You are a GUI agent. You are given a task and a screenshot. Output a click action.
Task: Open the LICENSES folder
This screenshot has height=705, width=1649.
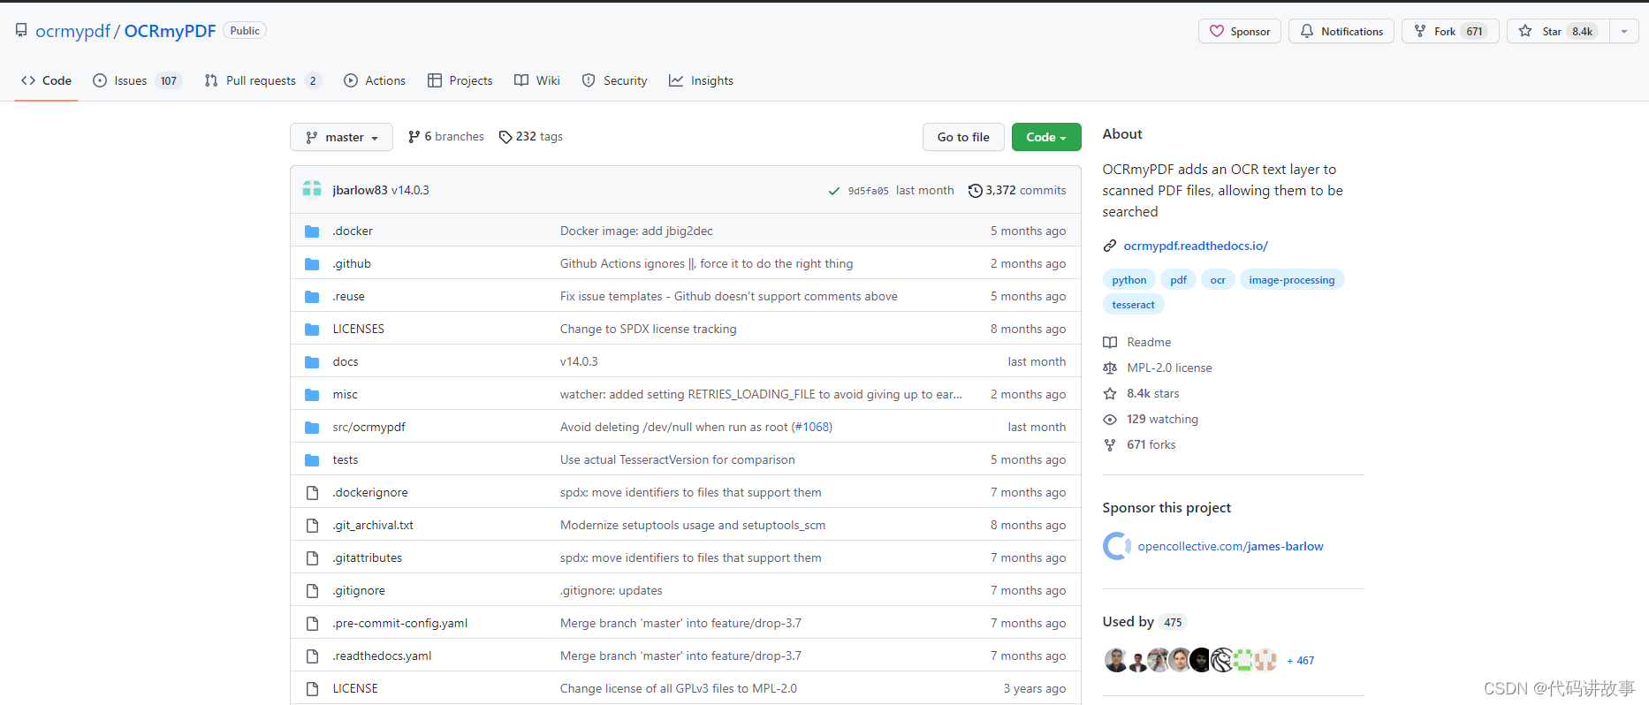point(358,329)
